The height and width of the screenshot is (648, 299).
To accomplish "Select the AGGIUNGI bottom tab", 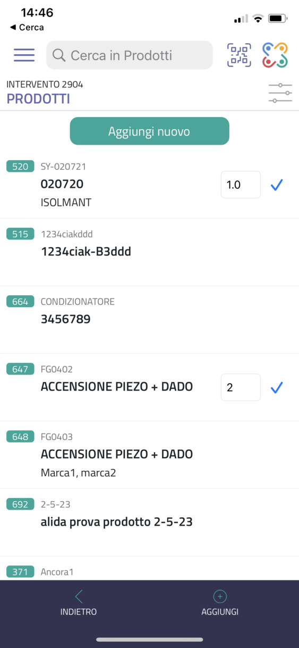I will tap(220, 604).
